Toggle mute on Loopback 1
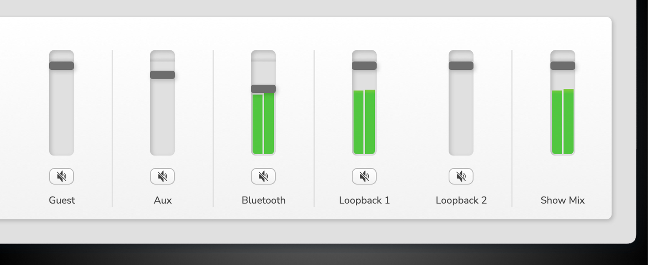 (x=364, y=177)
